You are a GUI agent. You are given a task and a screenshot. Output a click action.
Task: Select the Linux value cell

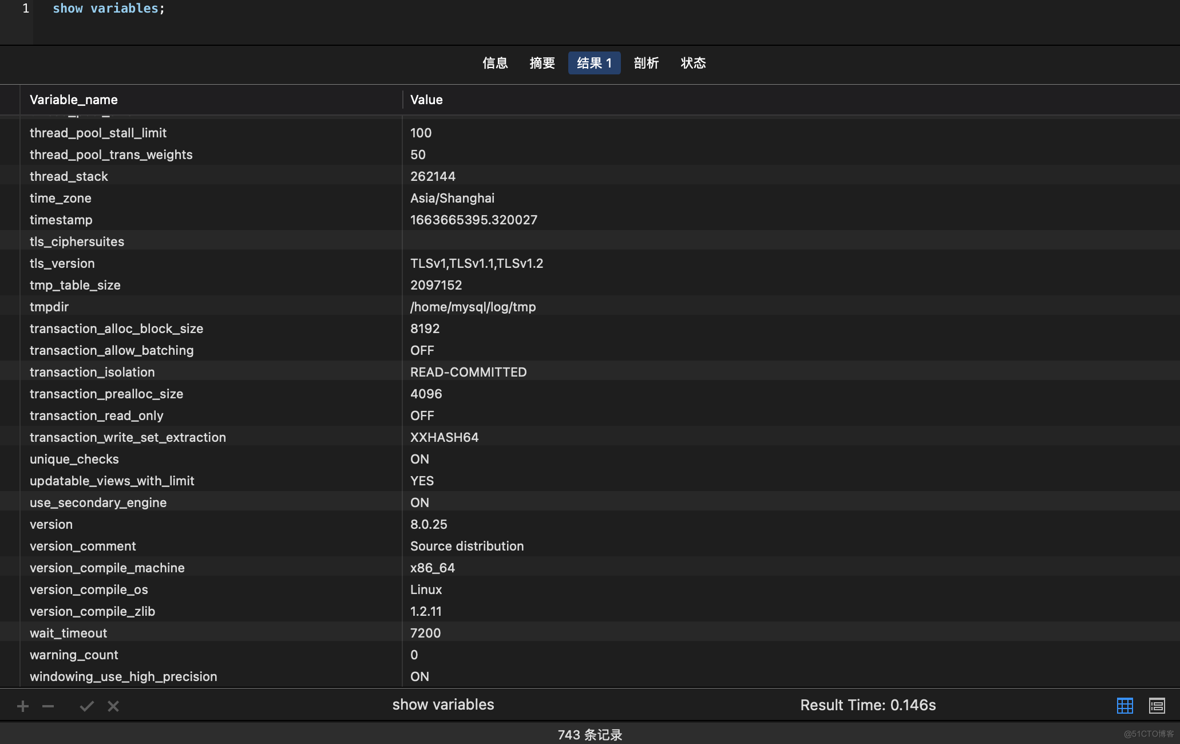point(426,589)
